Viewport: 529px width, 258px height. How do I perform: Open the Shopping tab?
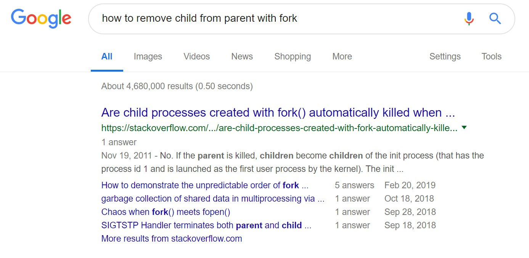click(x=292, y=57)
